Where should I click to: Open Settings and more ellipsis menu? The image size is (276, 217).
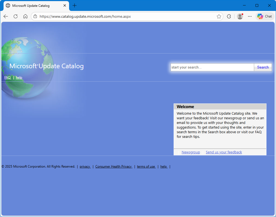click(250, 16)
